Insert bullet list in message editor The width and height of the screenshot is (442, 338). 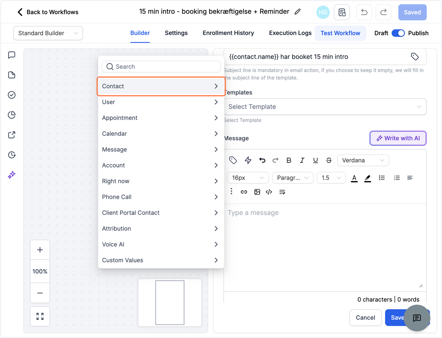382,178
